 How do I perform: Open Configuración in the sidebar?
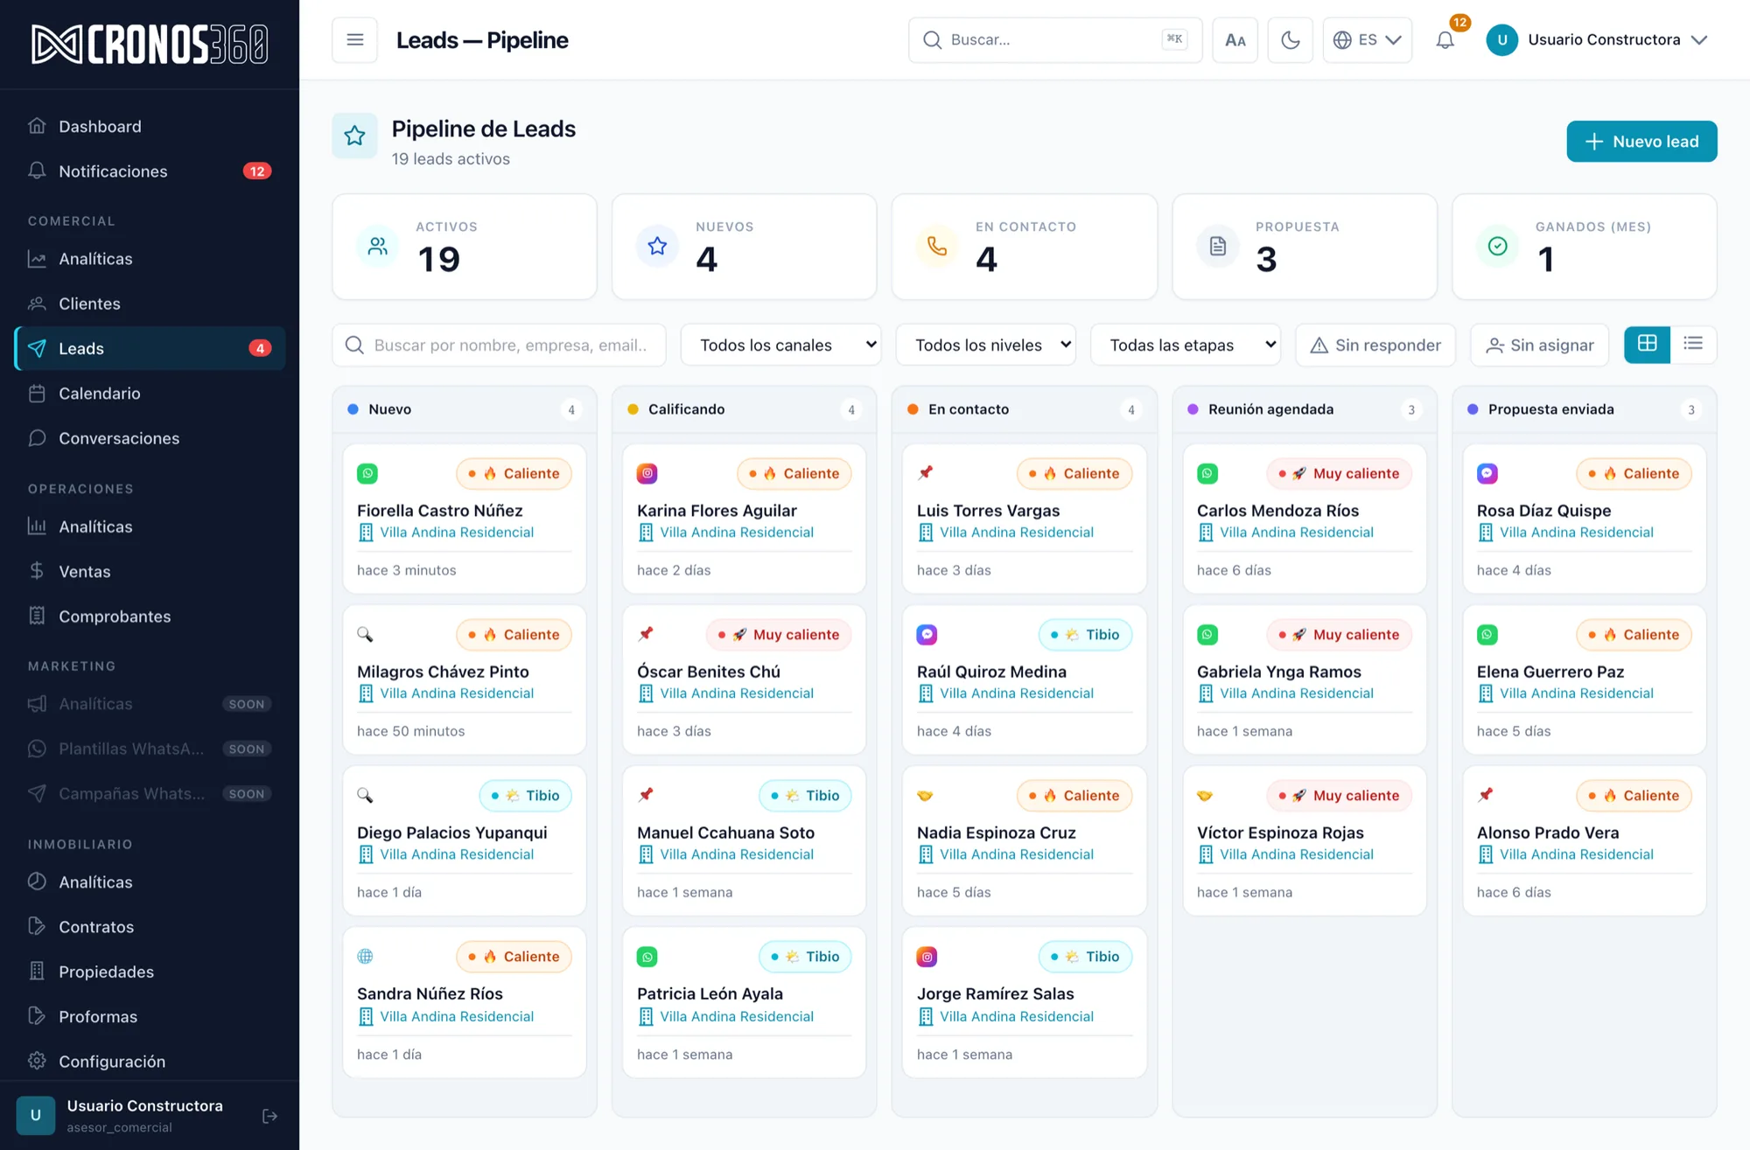pyautogui.click(x=150, y=1062)
